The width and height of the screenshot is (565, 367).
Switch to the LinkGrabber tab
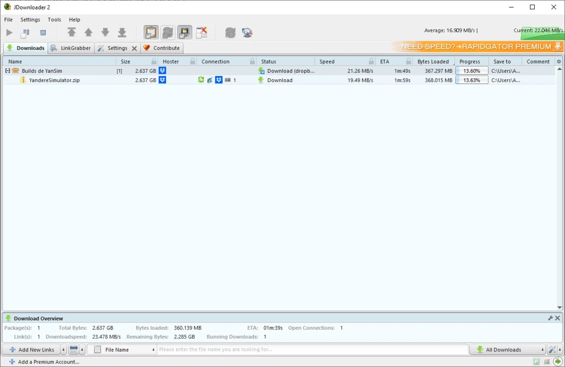[71, 48]
